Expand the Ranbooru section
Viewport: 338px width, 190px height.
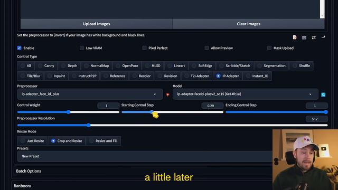22,186
